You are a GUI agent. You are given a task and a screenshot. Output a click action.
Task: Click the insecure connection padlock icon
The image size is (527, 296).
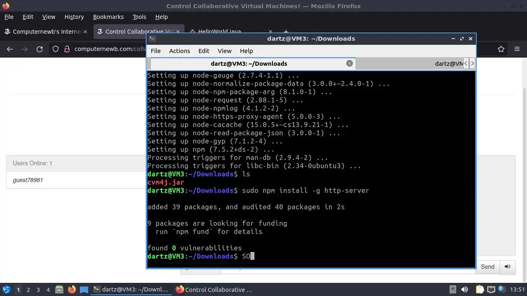click(x=67, y=49)
